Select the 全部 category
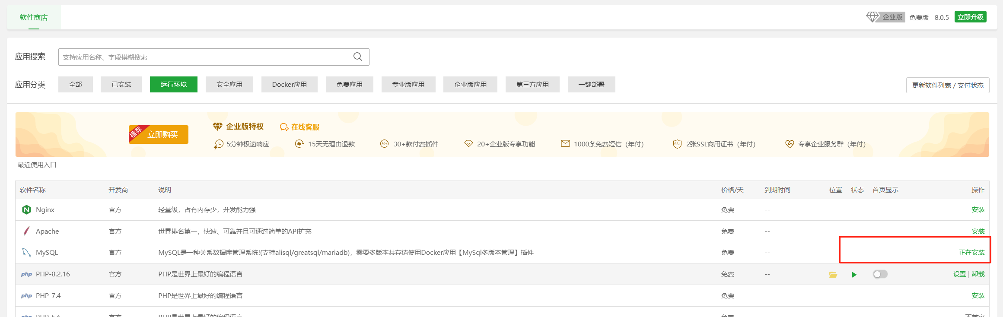Viewport: 1003px width, 317px height. click(76, 84)
